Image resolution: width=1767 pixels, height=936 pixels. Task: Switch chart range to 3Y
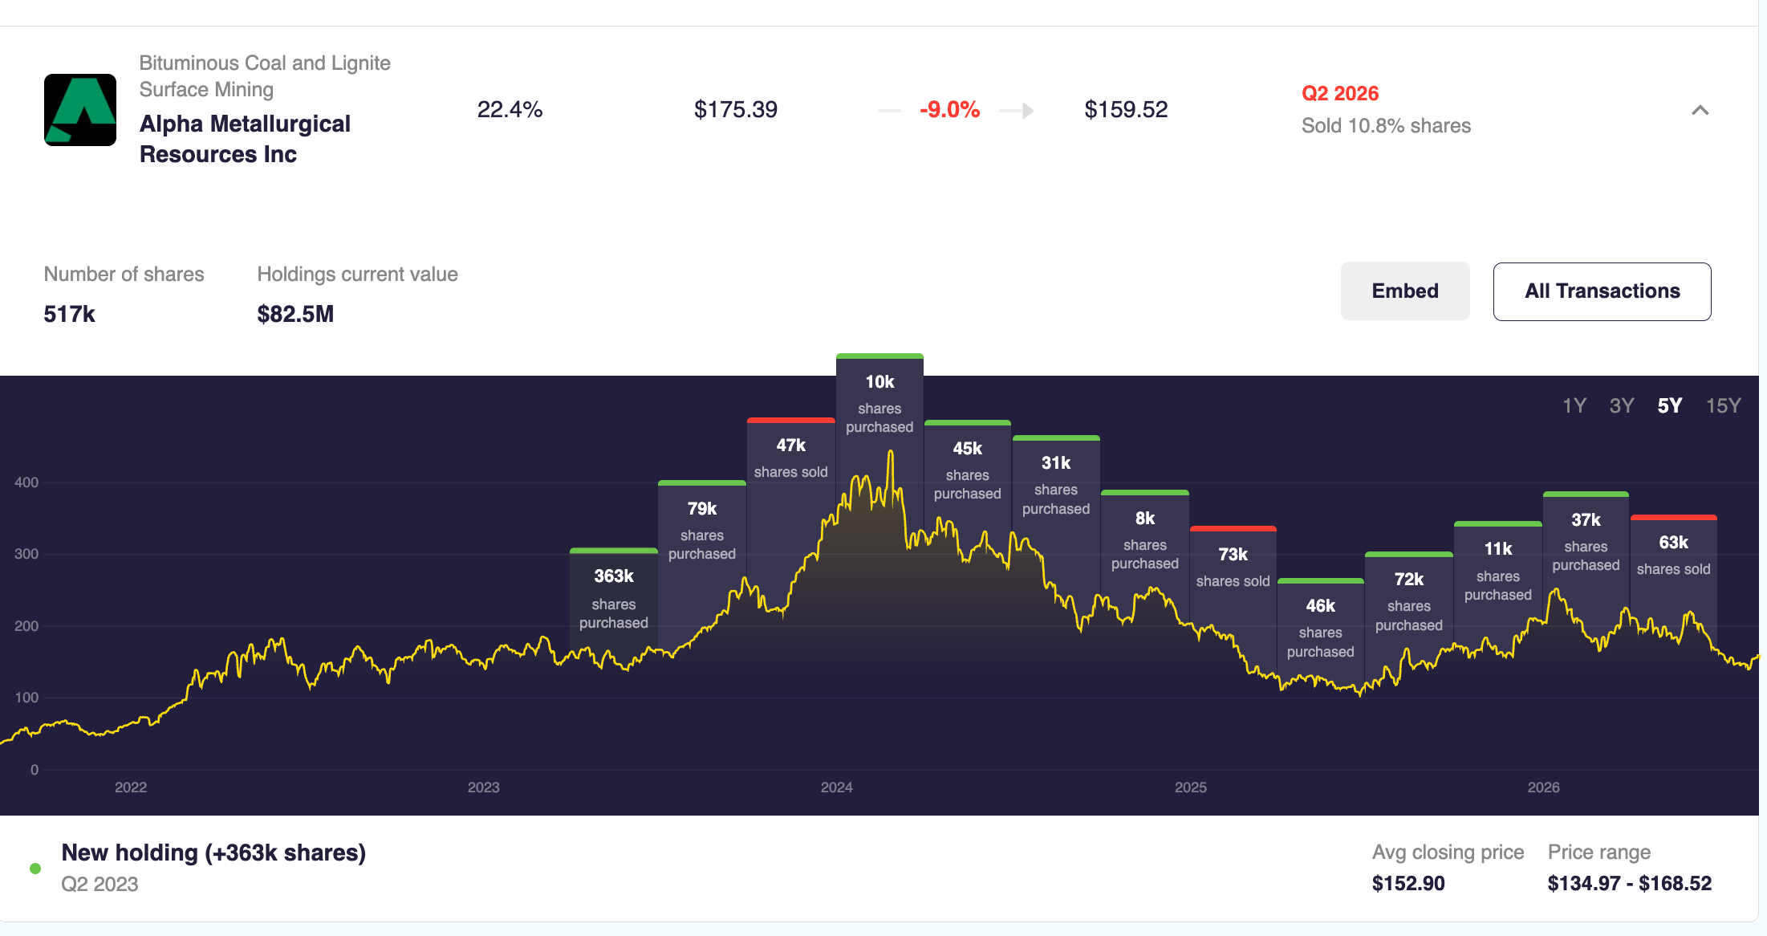point(1622,405)
